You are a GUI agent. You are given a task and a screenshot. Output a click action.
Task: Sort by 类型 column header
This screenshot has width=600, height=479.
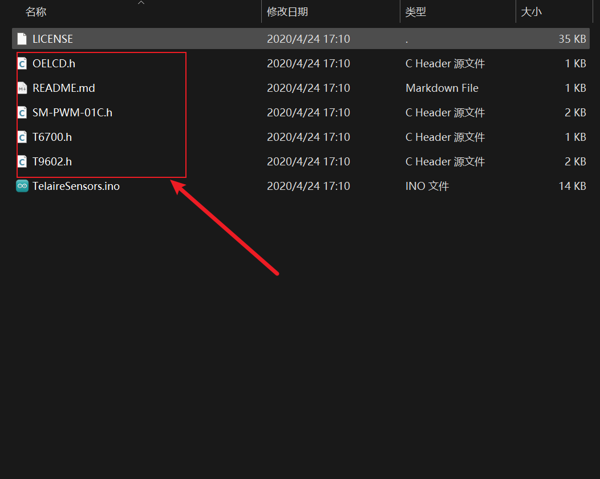tap(416, 12)
